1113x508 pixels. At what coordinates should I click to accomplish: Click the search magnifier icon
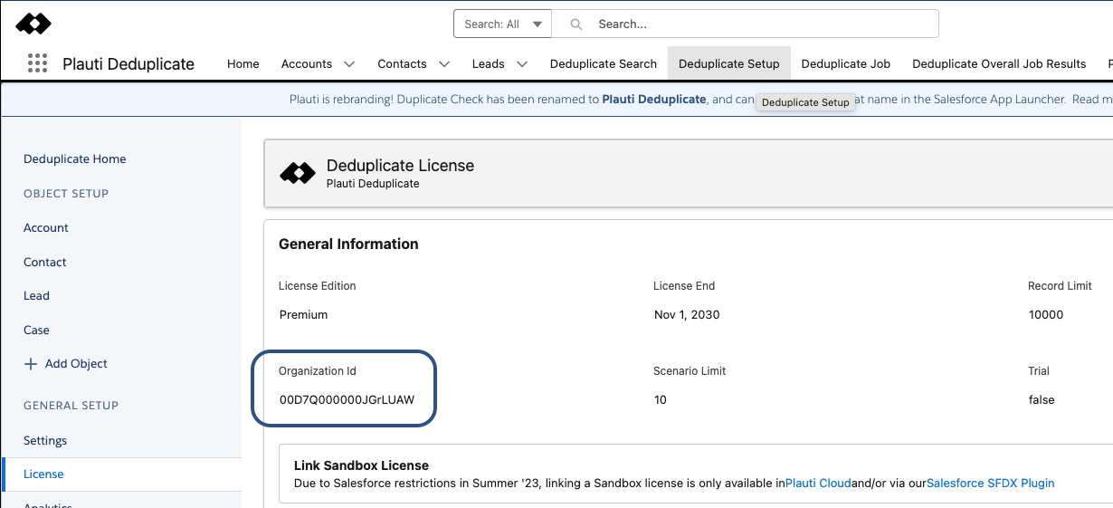click(x=576, y=24)
